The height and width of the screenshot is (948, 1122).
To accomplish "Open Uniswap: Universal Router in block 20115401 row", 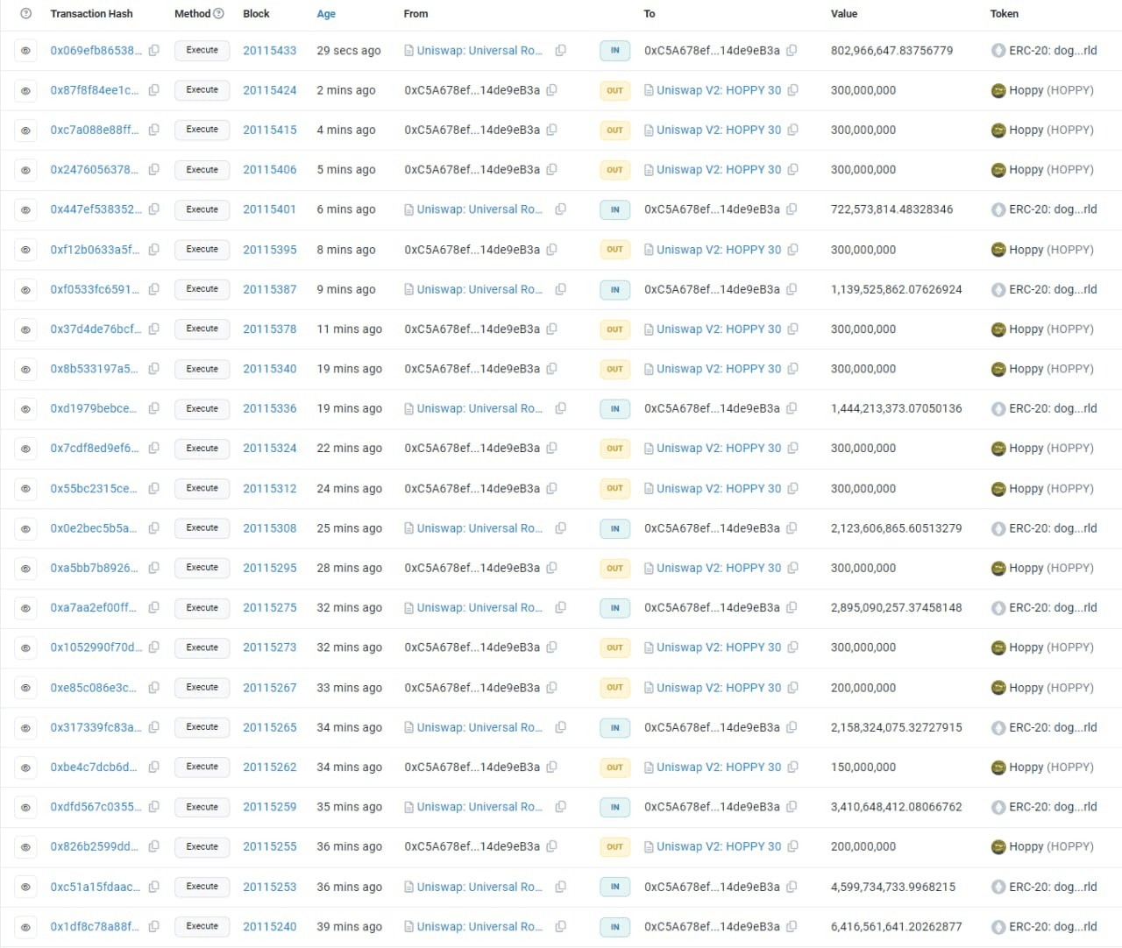I will tap(479, 209).
